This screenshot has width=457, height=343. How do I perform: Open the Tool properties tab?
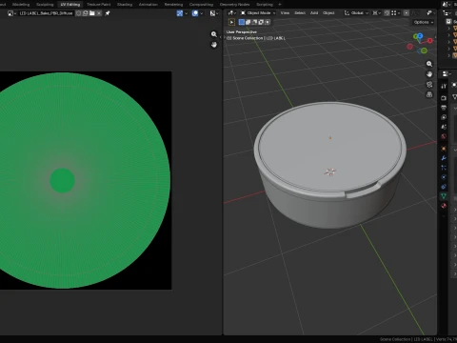click(444, 86)
